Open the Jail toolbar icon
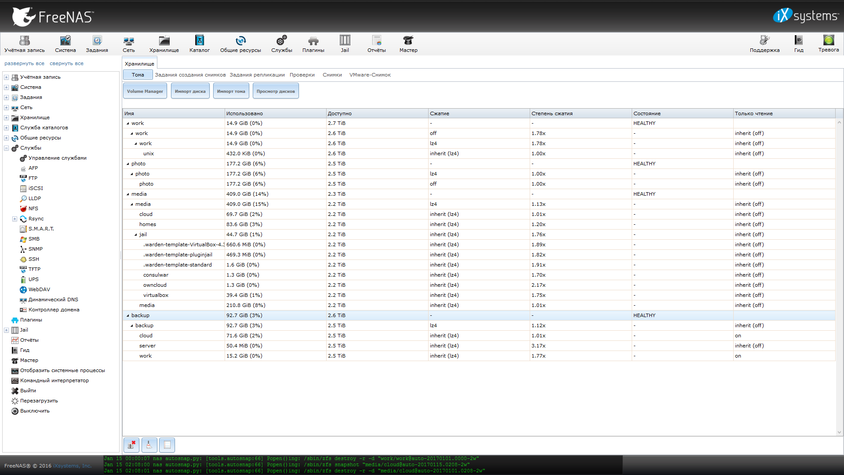 (345, 44)
